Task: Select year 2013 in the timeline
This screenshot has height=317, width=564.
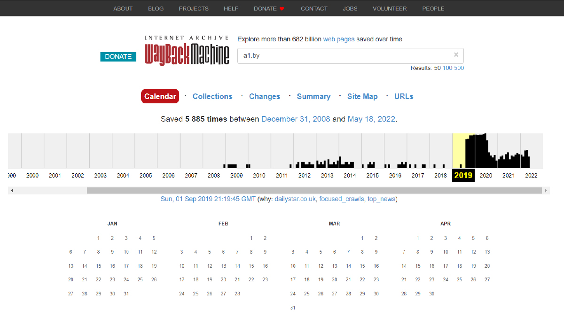Action: (327, 176)
